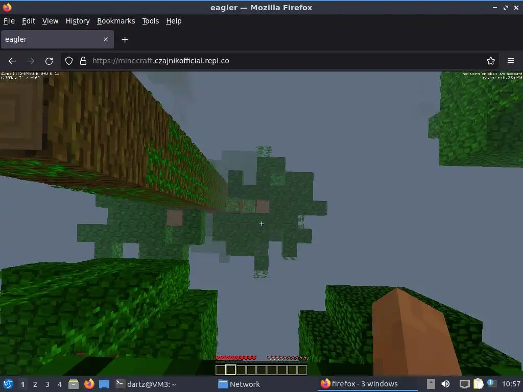The width and height of the screenshot is (523, 392).
Task: Open the File menu
Action: [9, 21]
